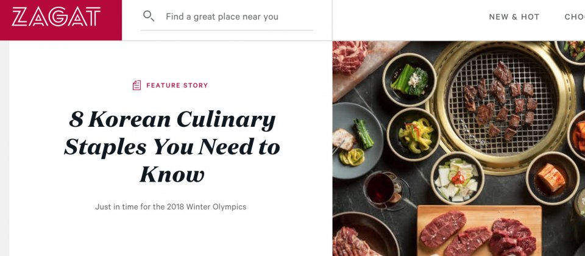Open the NEW & HOT menu item

[x=514, y=17]
